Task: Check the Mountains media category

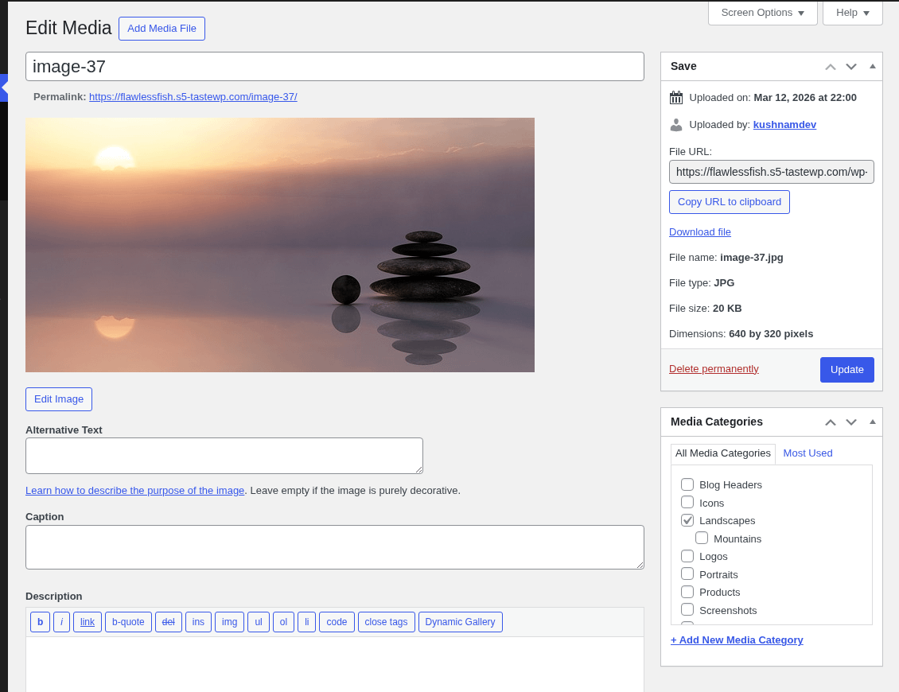Action: point(702,538)
